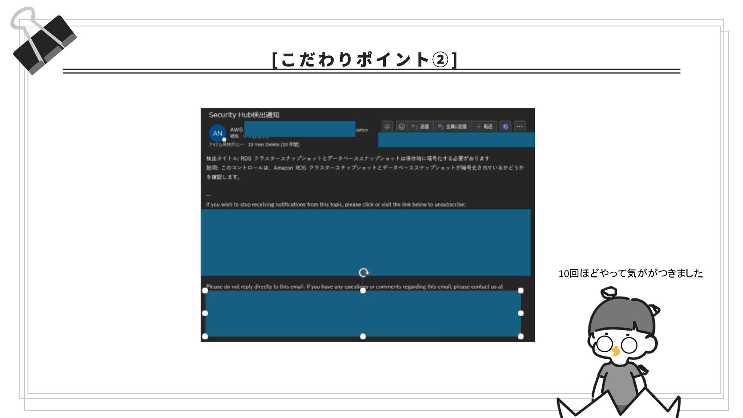Click the 返信 reply button
The image size is (743, 418).
[x=420, y=127]
